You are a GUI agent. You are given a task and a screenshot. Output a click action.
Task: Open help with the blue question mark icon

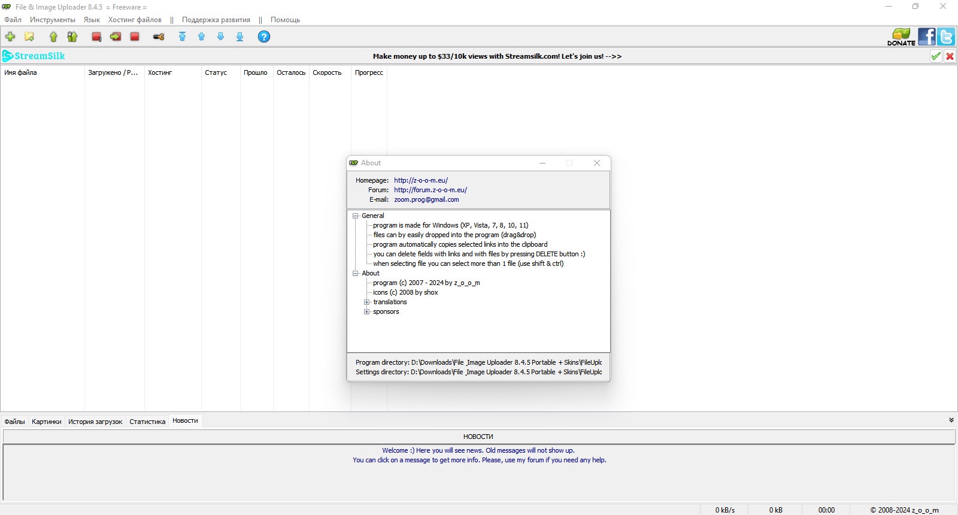pos(263,37)
